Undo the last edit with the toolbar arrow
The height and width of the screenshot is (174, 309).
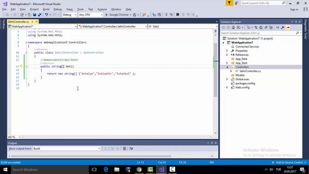click(x=46, y=15)
